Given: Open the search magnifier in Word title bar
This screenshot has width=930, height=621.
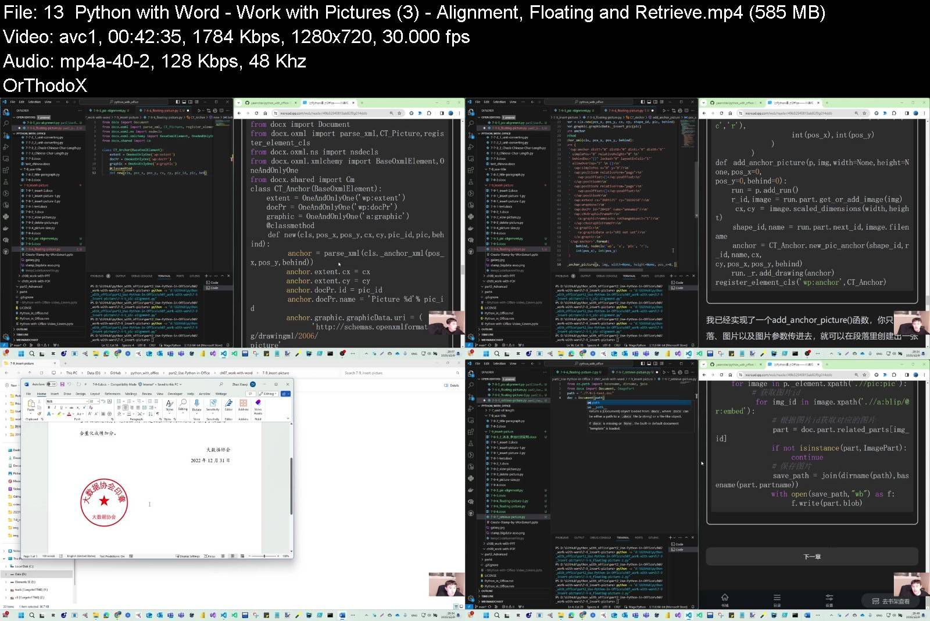Looking at the screenshot, I should pos(221,384).
